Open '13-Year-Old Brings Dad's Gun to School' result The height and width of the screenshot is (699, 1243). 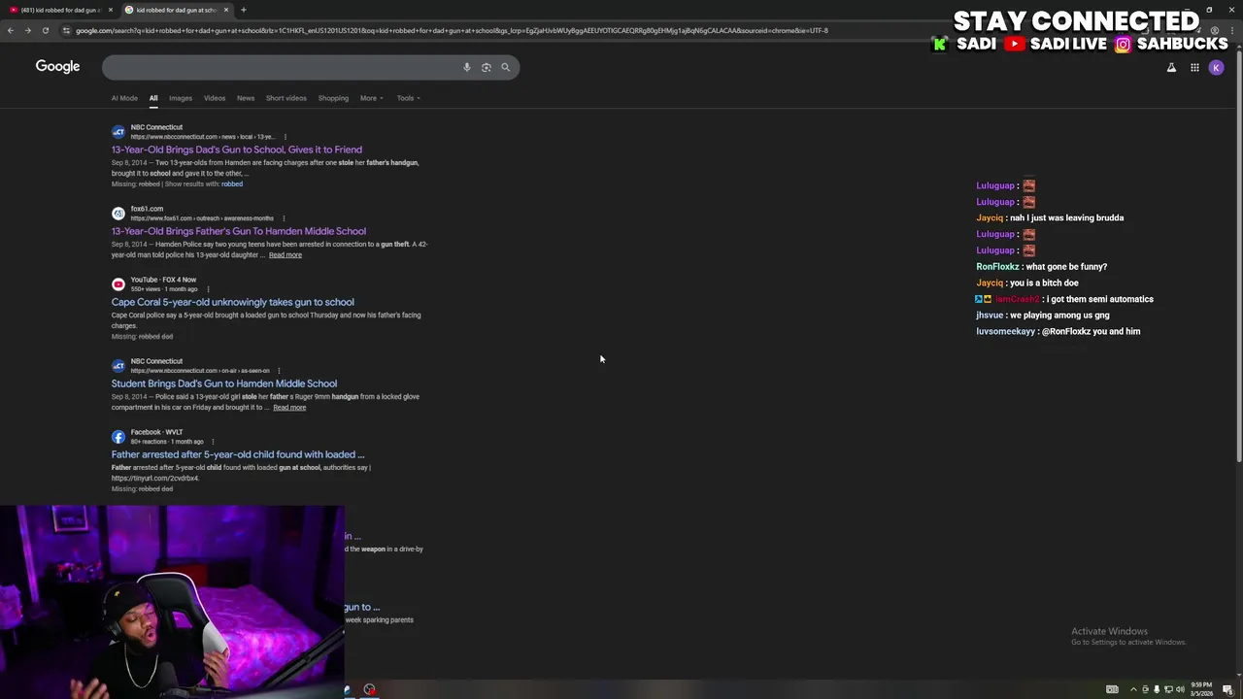pyautogui.click(x=237, y=150)
